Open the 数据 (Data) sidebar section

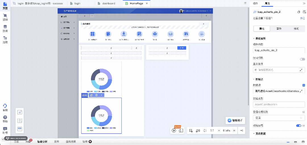tap(5, 29)
